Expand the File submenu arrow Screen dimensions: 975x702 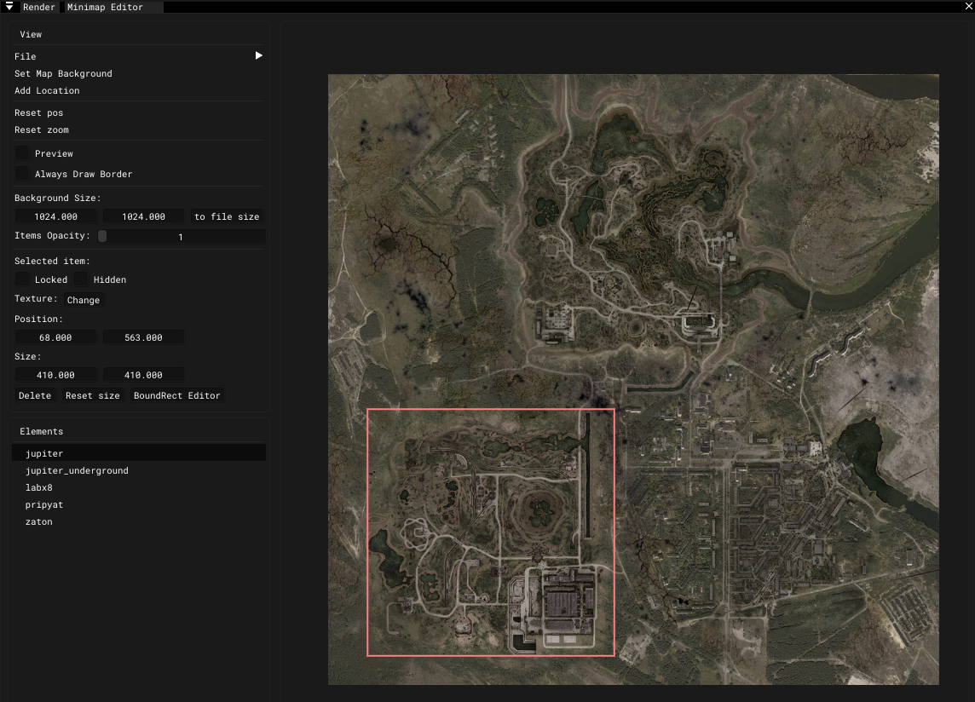click(x=257, y=55)
